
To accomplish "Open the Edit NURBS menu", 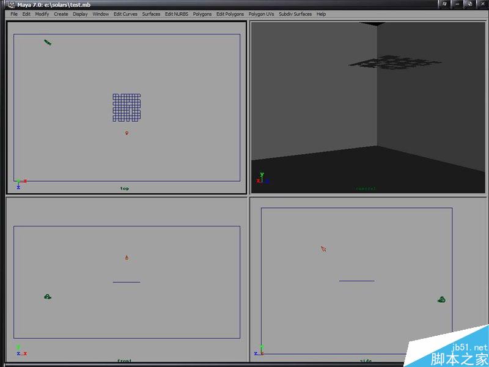I will tap(175, 13).
